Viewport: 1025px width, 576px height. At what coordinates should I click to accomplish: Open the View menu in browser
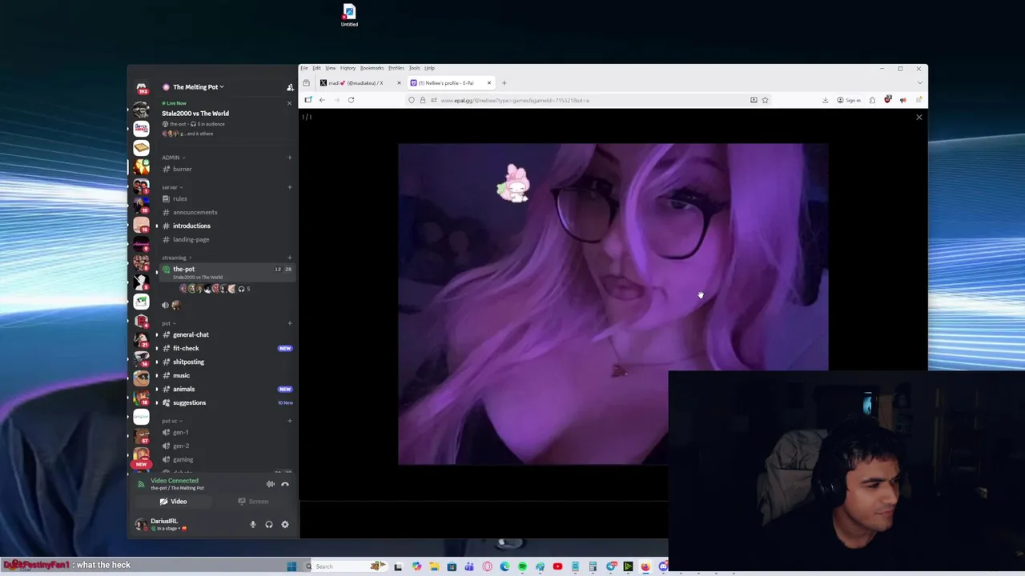click(x=330, y=68)
